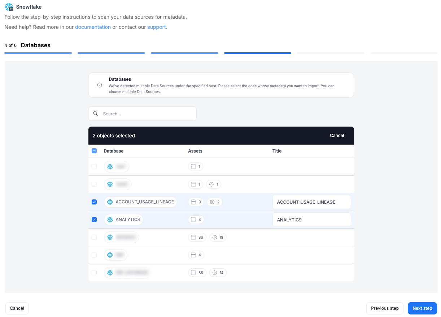441x317 pixels.
Task: Click the highlighted current-step progress bar
Action: point(258,53)
